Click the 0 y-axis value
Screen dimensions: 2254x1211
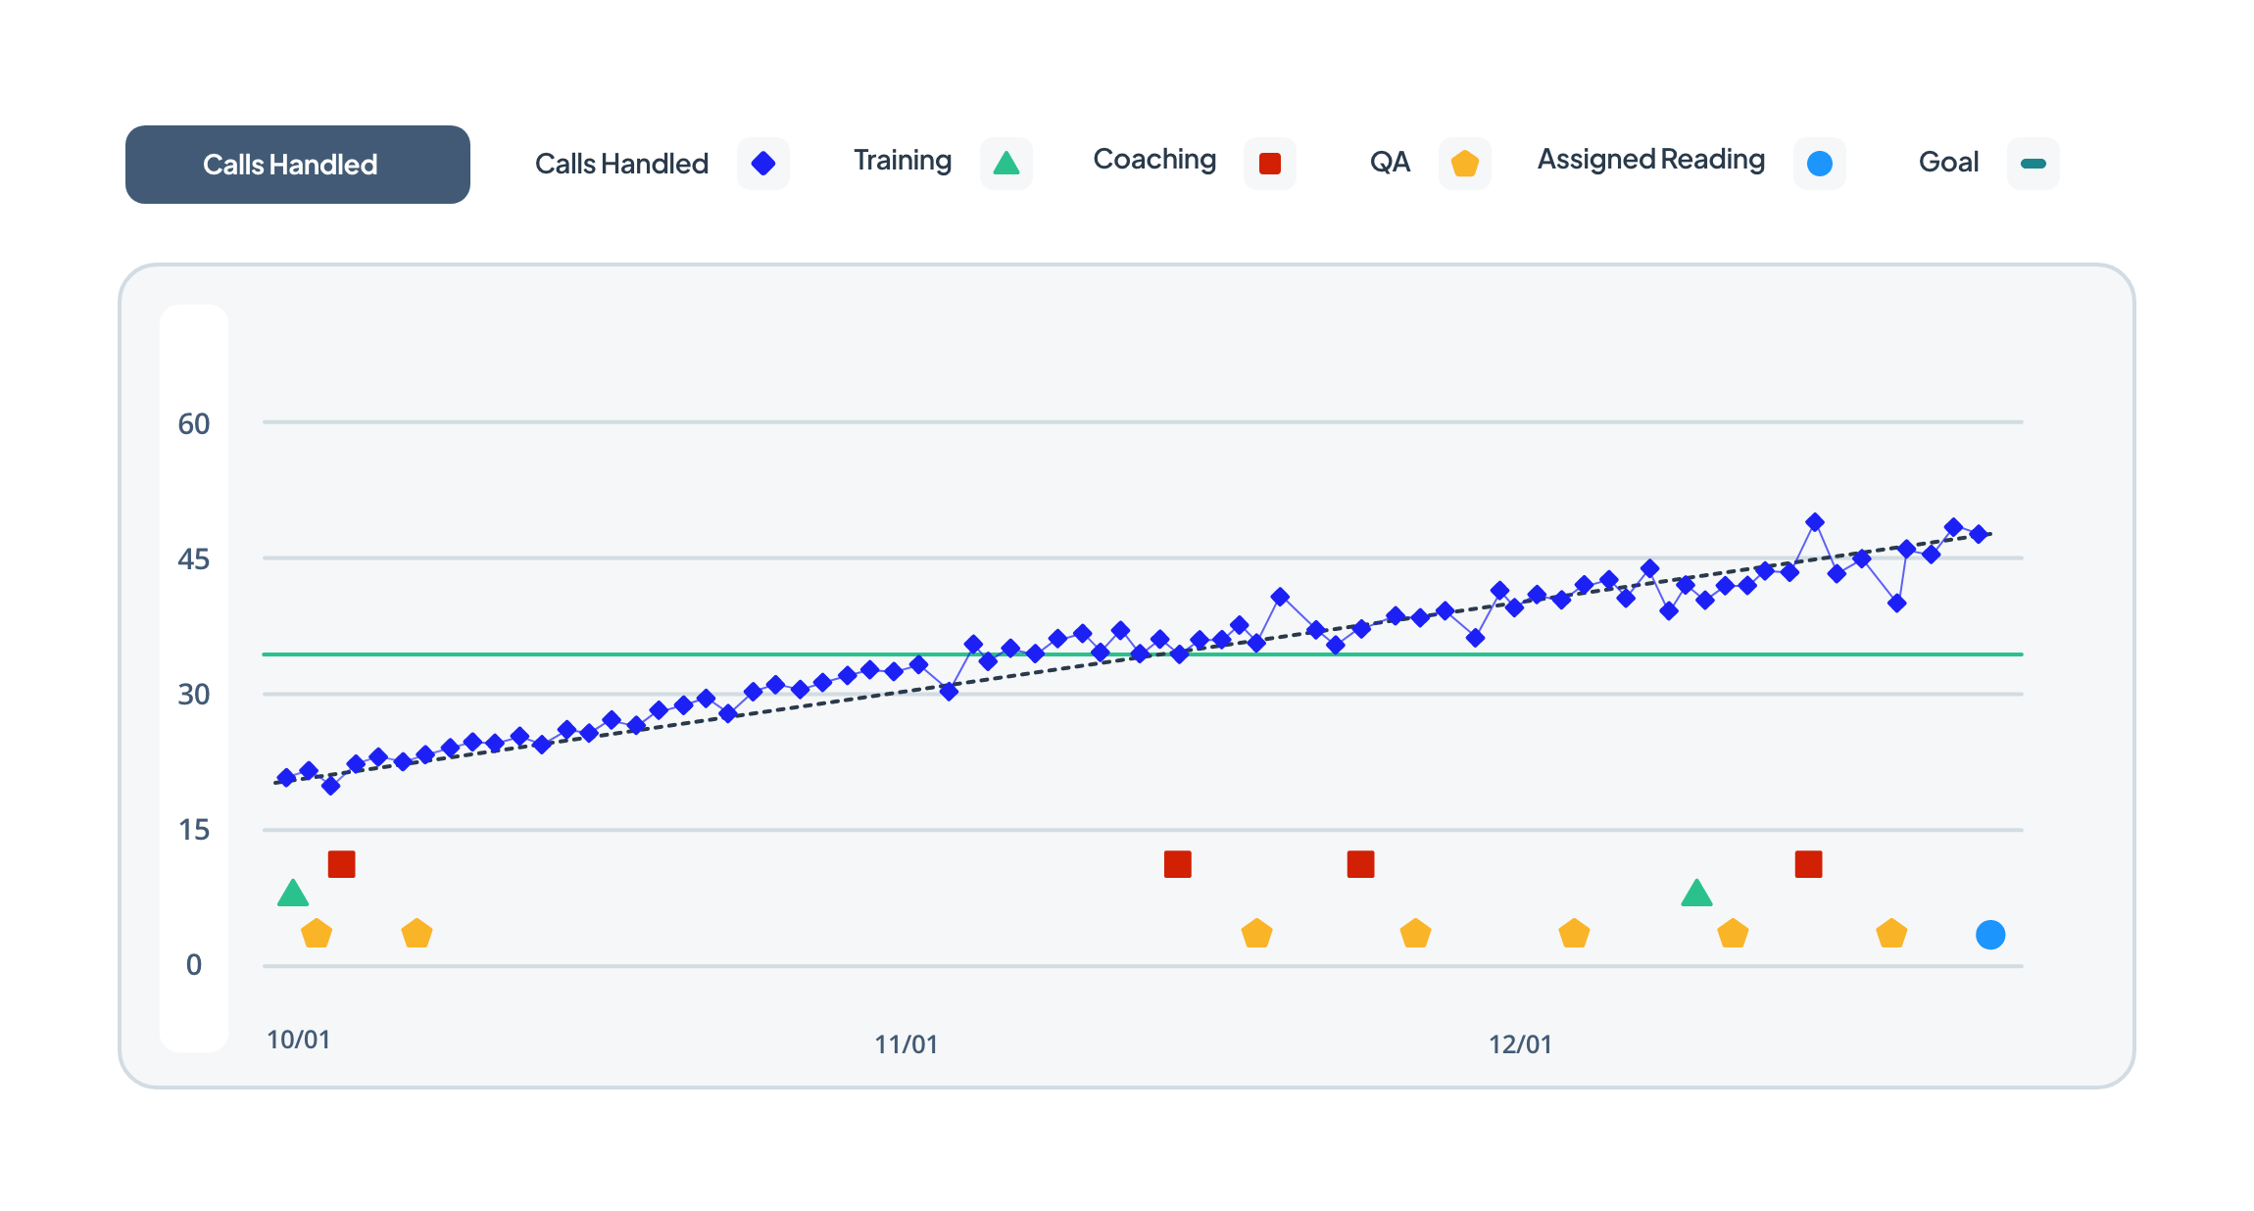pyautogui.click(x=194, y=965)
